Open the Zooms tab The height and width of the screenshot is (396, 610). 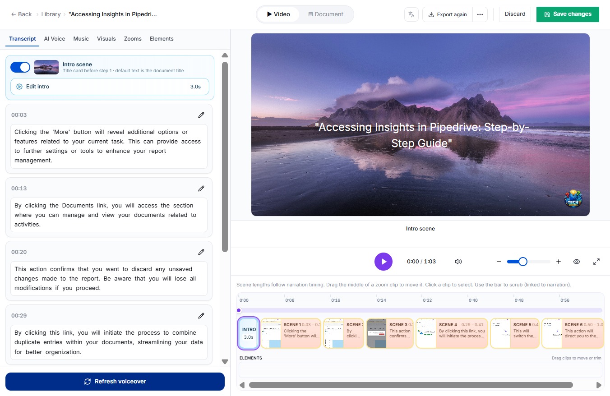(133, 39)
